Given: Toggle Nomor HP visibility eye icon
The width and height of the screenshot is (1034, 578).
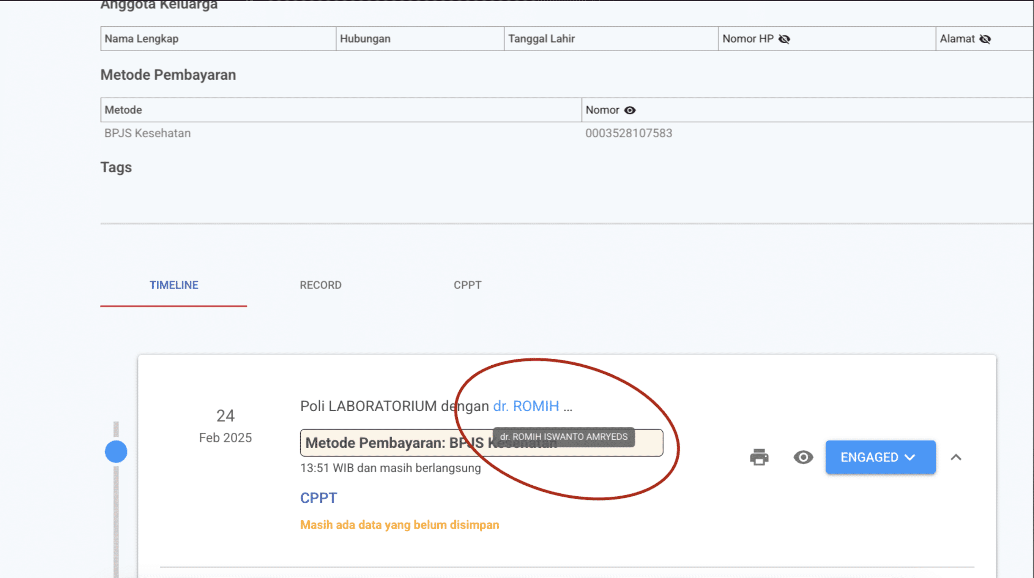Looking at the screenshot, I should click(784, 39).
